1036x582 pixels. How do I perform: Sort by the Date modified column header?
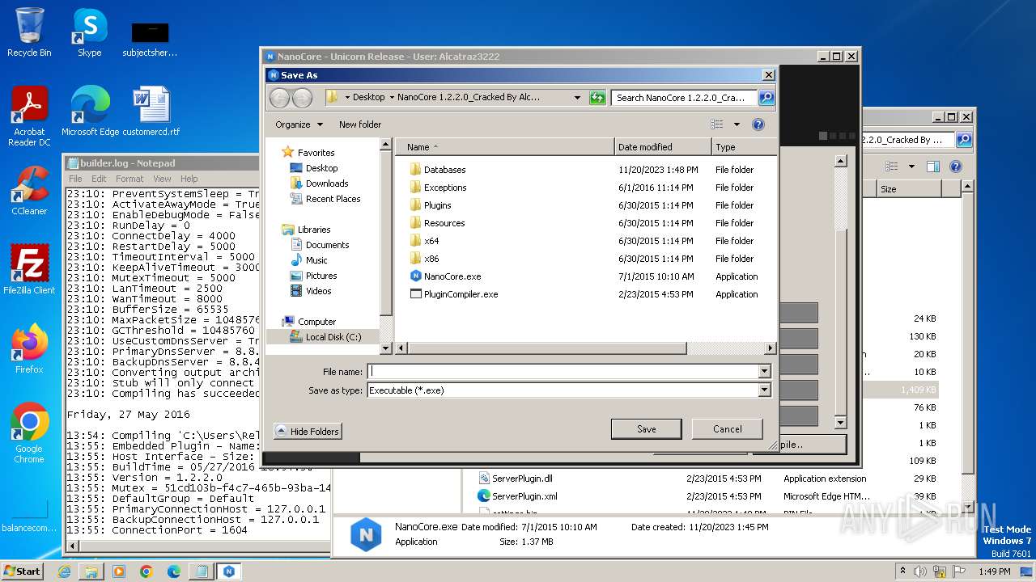663,147
